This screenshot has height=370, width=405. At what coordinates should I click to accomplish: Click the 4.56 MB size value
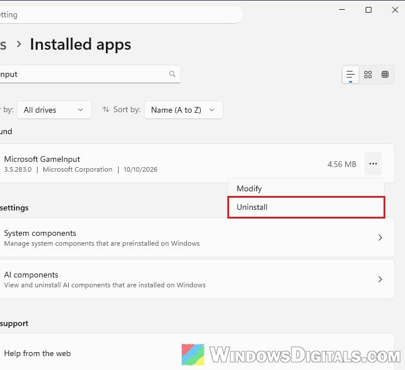342,164
